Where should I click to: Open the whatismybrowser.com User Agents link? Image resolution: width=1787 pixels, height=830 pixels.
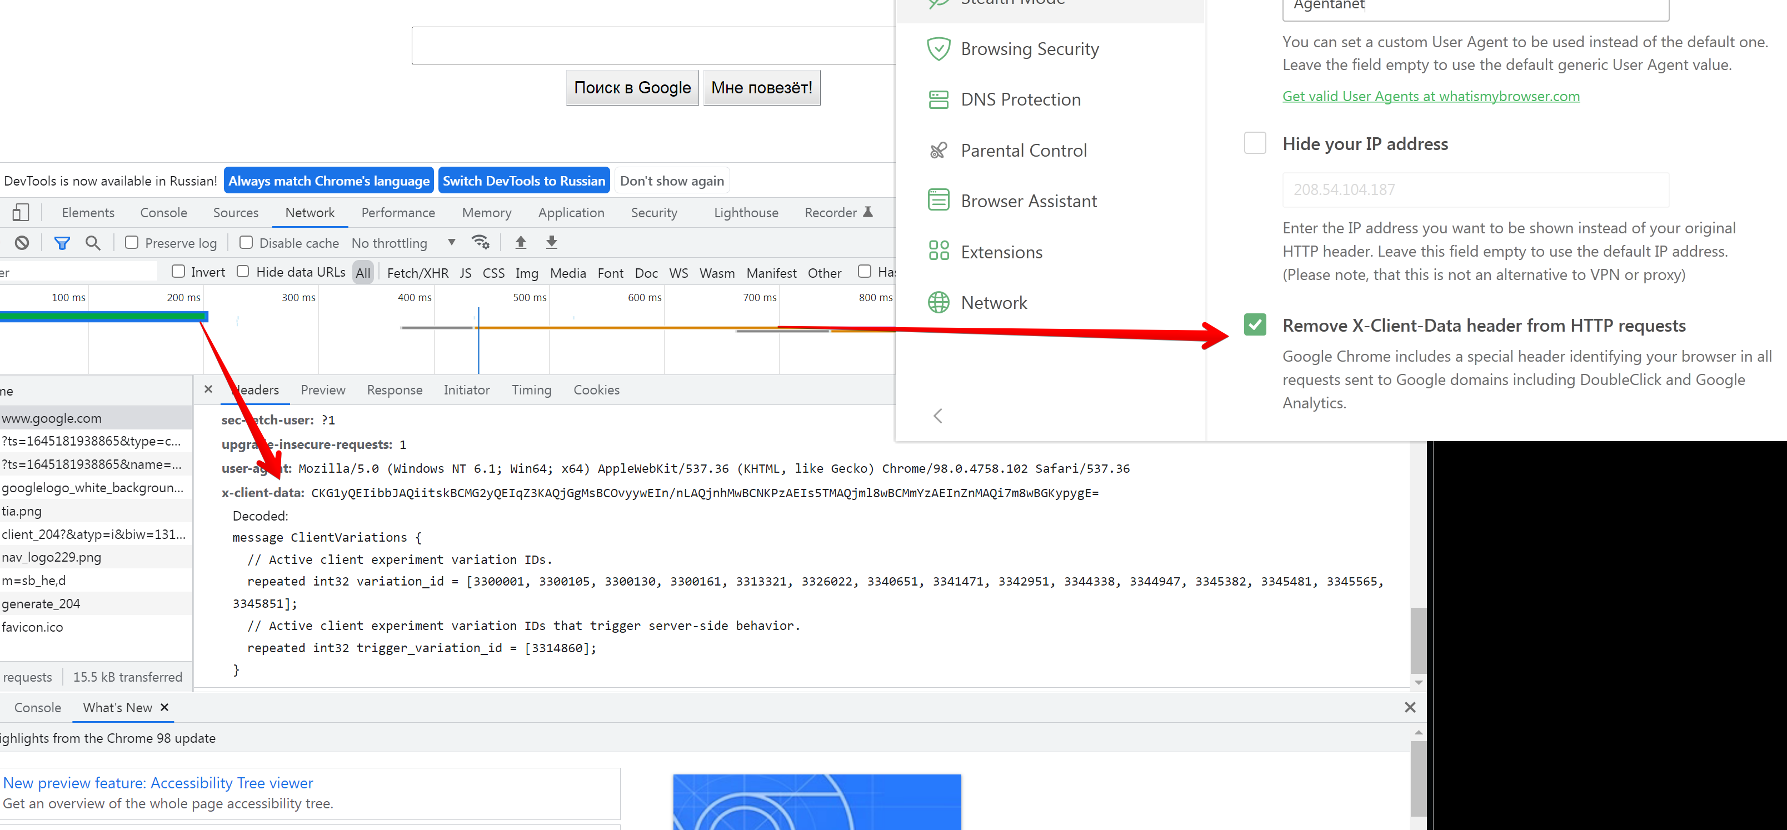point(1430,96)
